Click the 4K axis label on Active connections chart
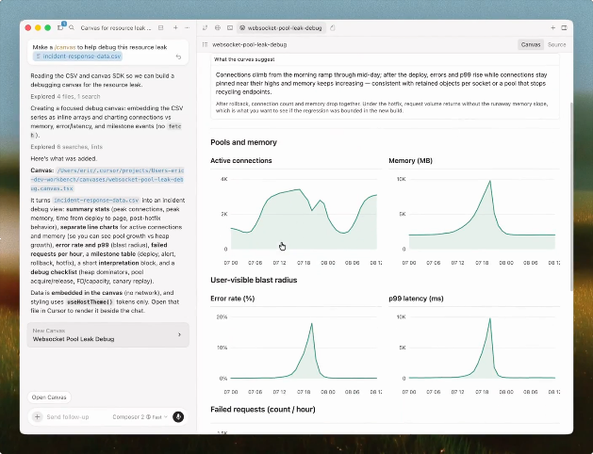This screenshot has height=454, width=593. coord(223,179)
